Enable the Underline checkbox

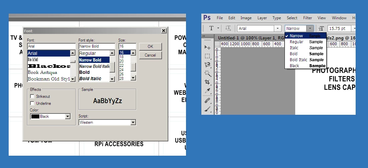(32, 103)
